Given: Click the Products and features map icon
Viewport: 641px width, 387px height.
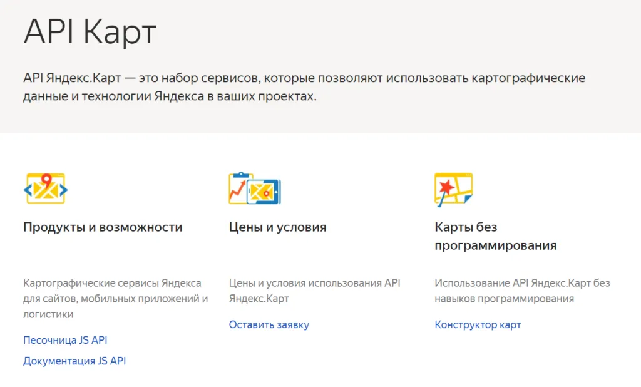Looking at the screenshot, I should 46,189.
